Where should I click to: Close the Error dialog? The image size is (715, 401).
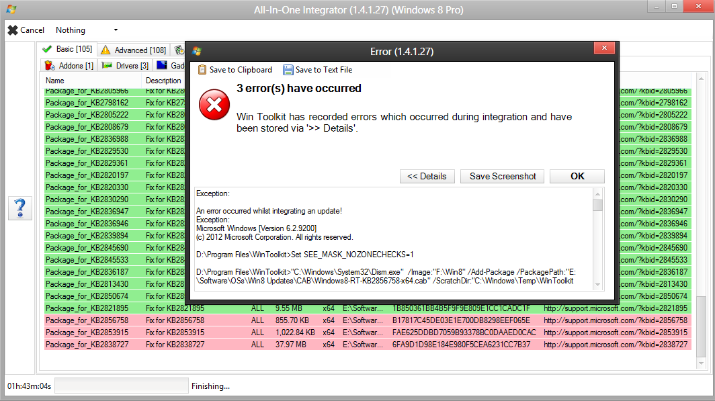(x=604, y=48)
